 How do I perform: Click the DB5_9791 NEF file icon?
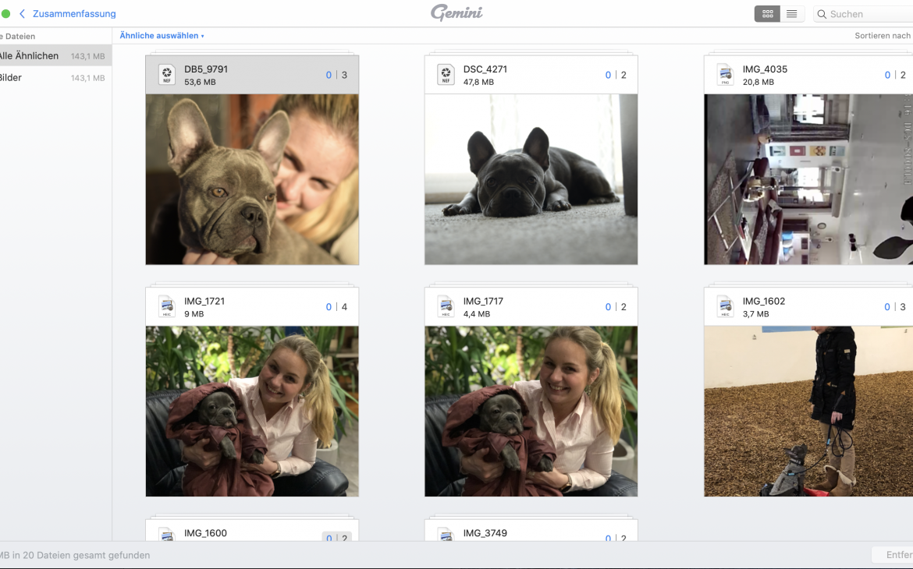pyautogui.click(x=167, y=75)
